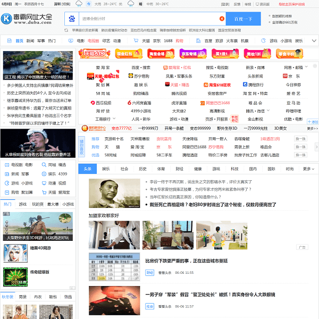Expand the navigation bar chevron

pyautogui.click(x=314, y=41)
